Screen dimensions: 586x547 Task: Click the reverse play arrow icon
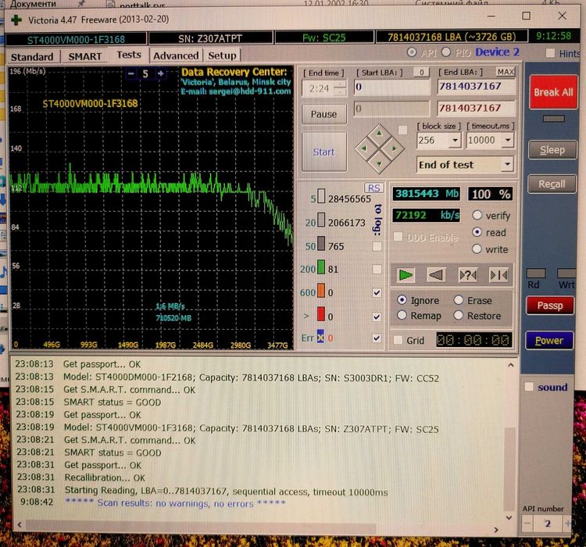tap(437, 275)
